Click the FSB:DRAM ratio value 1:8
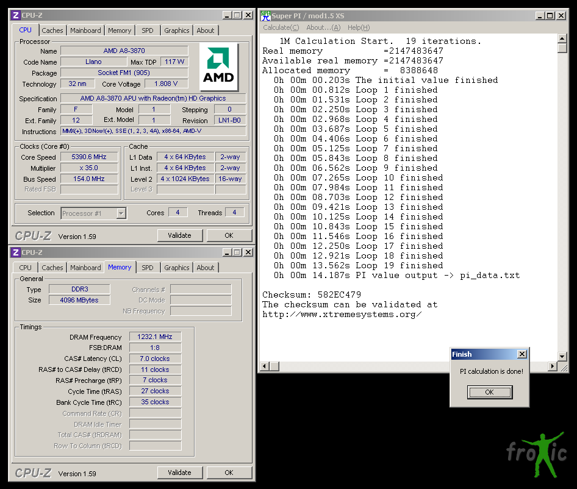 click(x=156, y=348)
